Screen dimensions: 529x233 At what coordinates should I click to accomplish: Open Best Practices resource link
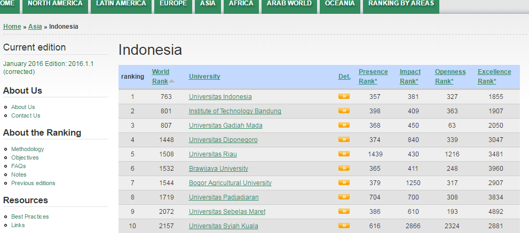pos(30,217)
